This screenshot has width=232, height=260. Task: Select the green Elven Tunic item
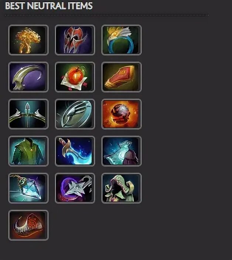pos(28,151)
